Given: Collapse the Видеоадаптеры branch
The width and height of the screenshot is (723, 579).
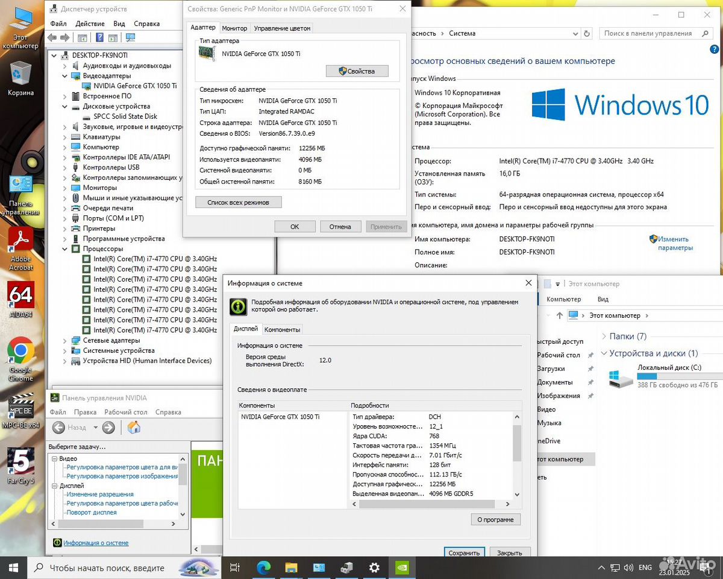Looking at the screenshot, I should coord(66,76).
